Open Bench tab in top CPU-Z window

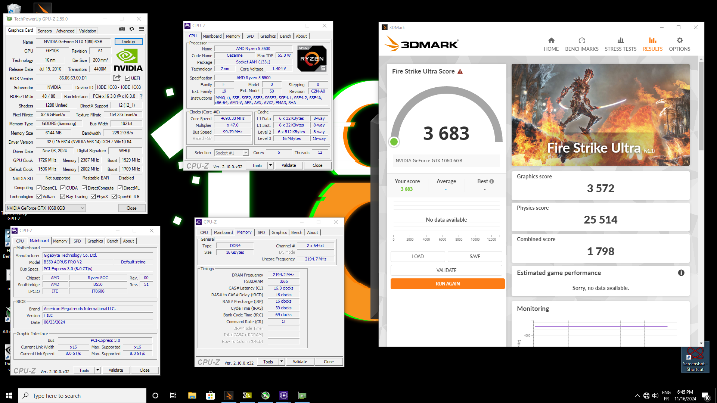(285, 36)
